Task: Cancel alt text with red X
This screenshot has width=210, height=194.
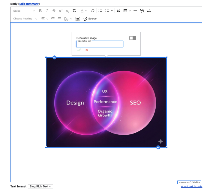Action: [x=87, y=50]
